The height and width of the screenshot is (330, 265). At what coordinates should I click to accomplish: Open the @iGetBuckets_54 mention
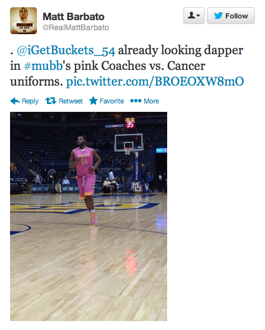pyautogui.click(x=66, y=50)
